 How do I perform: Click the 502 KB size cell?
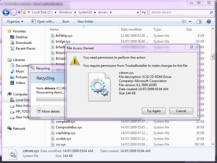coord(199,144)
